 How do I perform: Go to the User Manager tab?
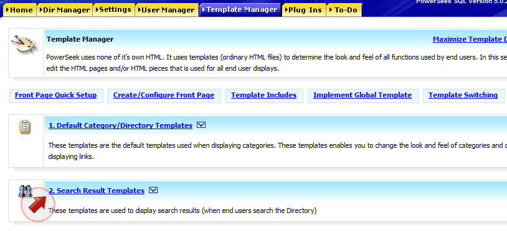tap(167, 10)
